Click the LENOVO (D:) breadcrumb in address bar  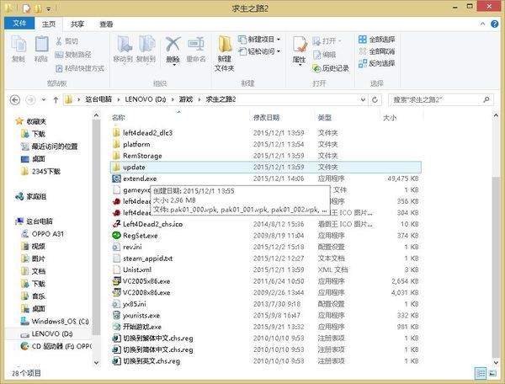point(146,99)
